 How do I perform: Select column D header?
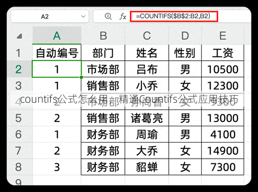point(185,36)
